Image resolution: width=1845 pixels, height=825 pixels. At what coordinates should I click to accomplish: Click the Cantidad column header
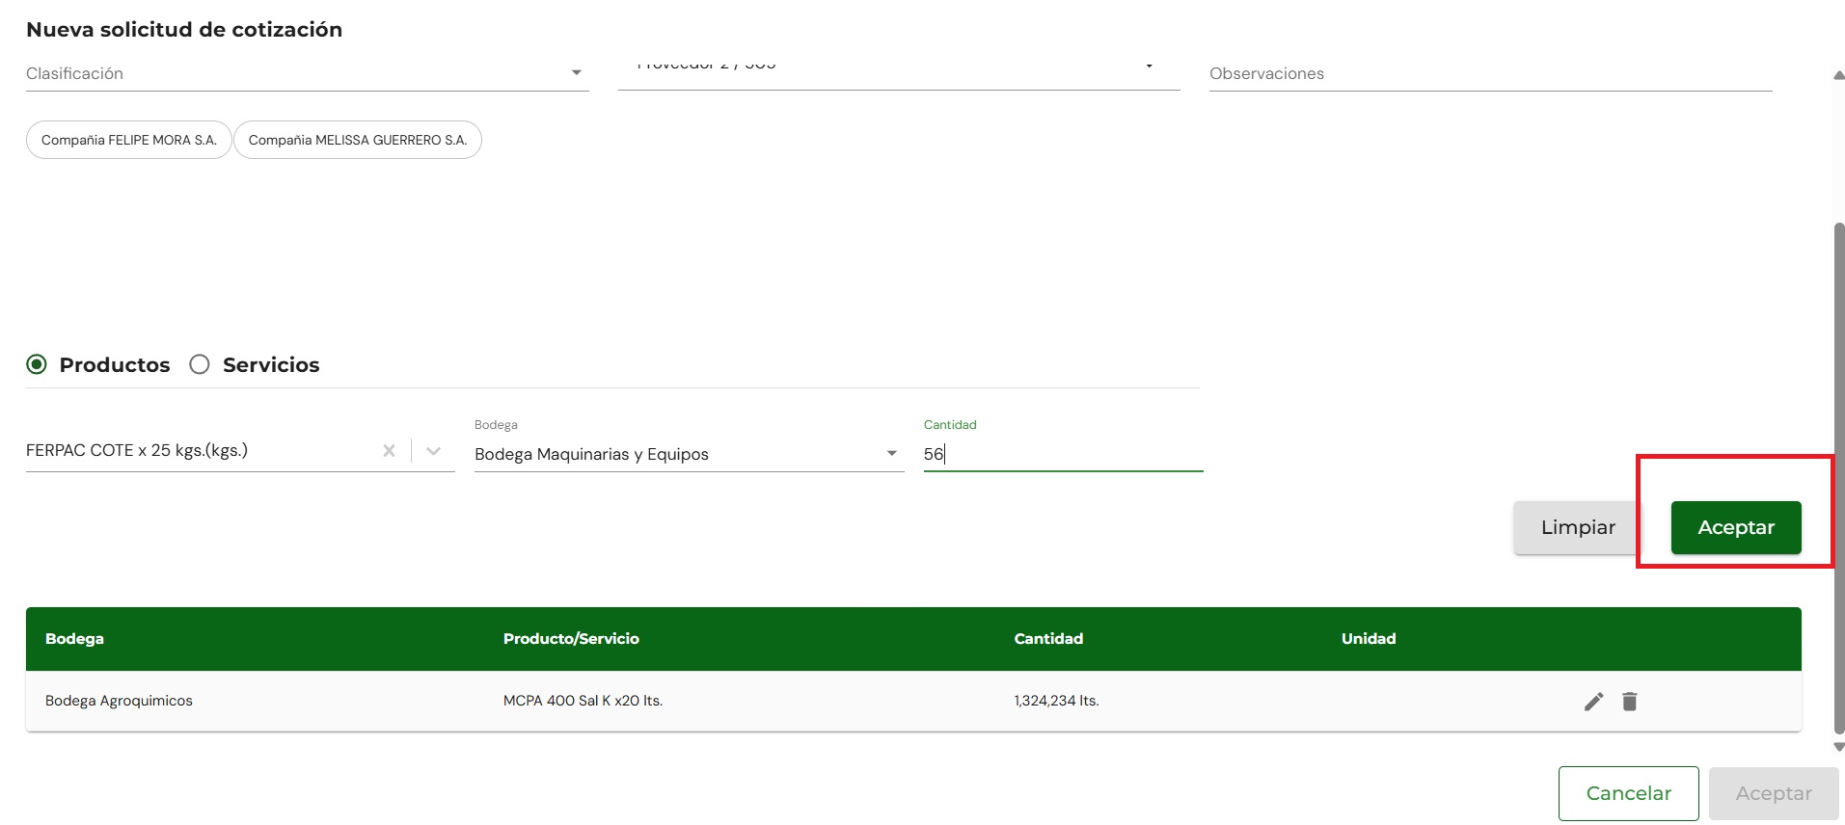(x=1048, y=639)
